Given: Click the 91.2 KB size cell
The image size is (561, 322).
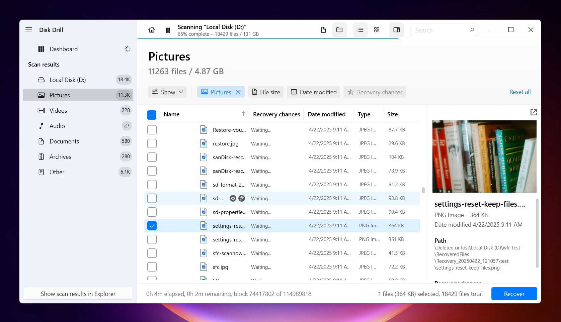Looking at the screenshot, I should coord(397,185).
